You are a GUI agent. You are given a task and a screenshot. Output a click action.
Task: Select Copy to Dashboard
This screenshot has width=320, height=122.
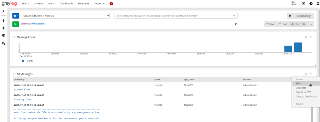click(x=306, y=96)
